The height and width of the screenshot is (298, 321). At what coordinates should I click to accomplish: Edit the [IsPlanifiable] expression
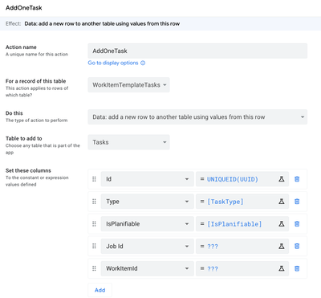click(234, 224)
